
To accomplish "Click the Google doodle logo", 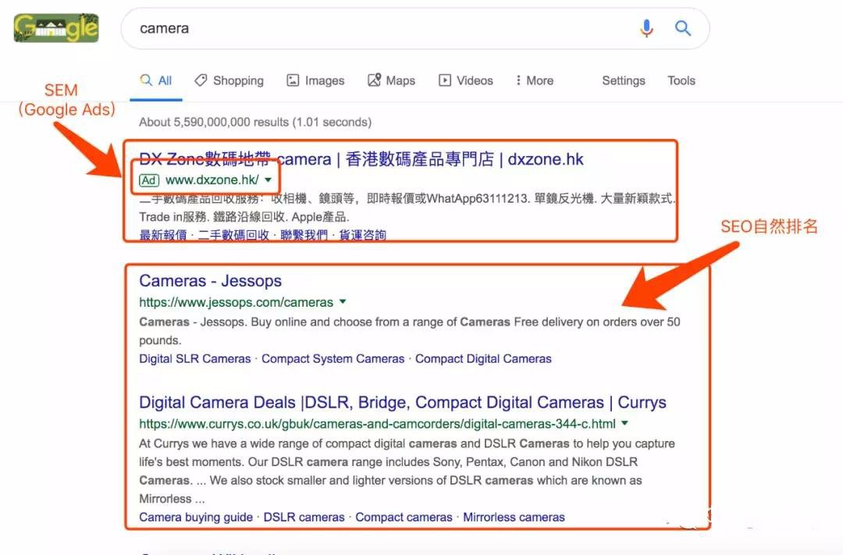I will point(56,28).
